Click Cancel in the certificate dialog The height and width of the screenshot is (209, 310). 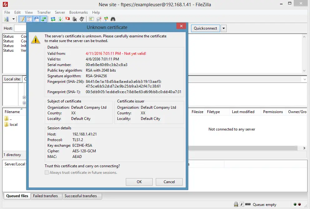coord(169,182)
